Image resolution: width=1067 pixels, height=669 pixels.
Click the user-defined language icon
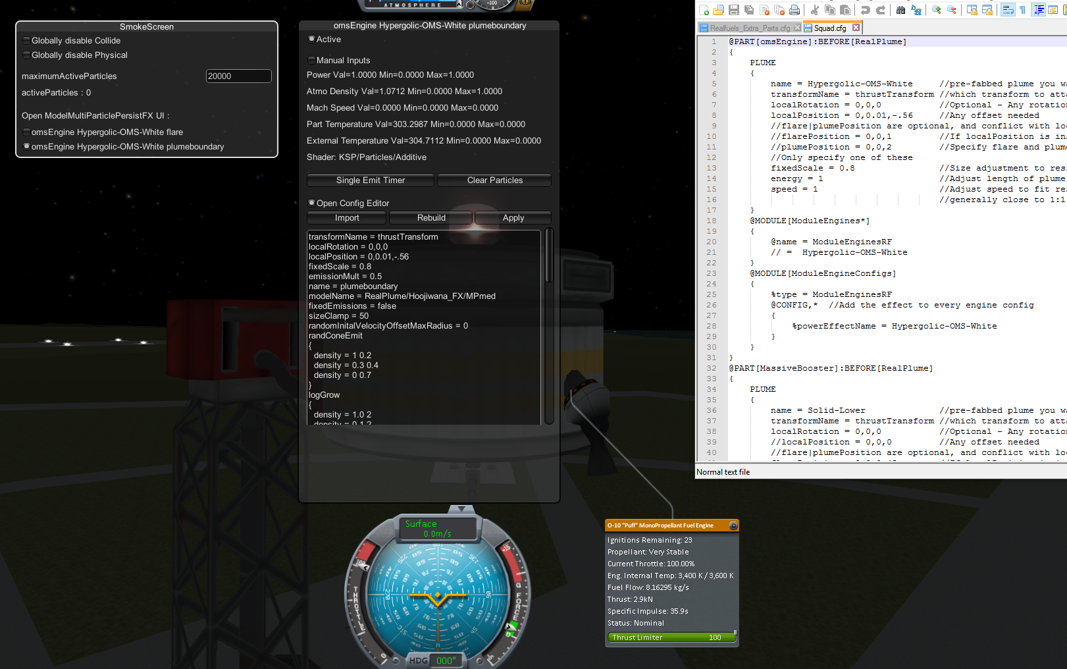1053,10
